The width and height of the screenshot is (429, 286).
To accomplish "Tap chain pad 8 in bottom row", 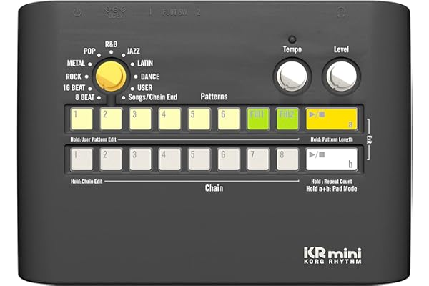I will (x=287, y=159).
